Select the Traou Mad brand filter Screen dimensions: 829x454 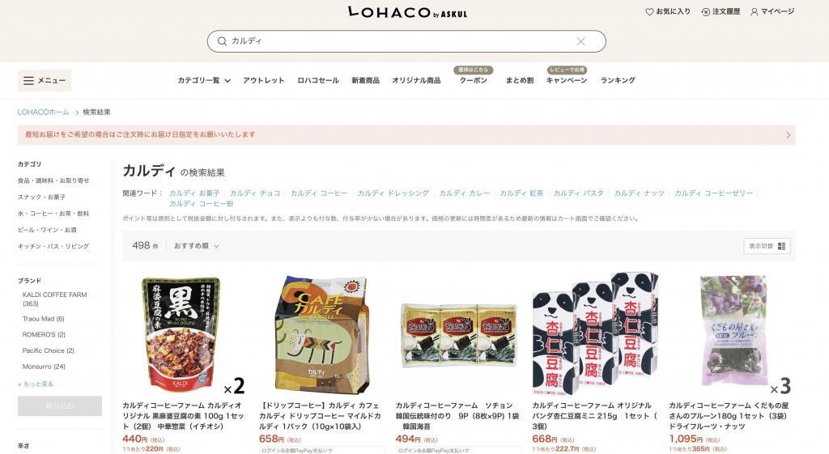[x=44, y=319]
